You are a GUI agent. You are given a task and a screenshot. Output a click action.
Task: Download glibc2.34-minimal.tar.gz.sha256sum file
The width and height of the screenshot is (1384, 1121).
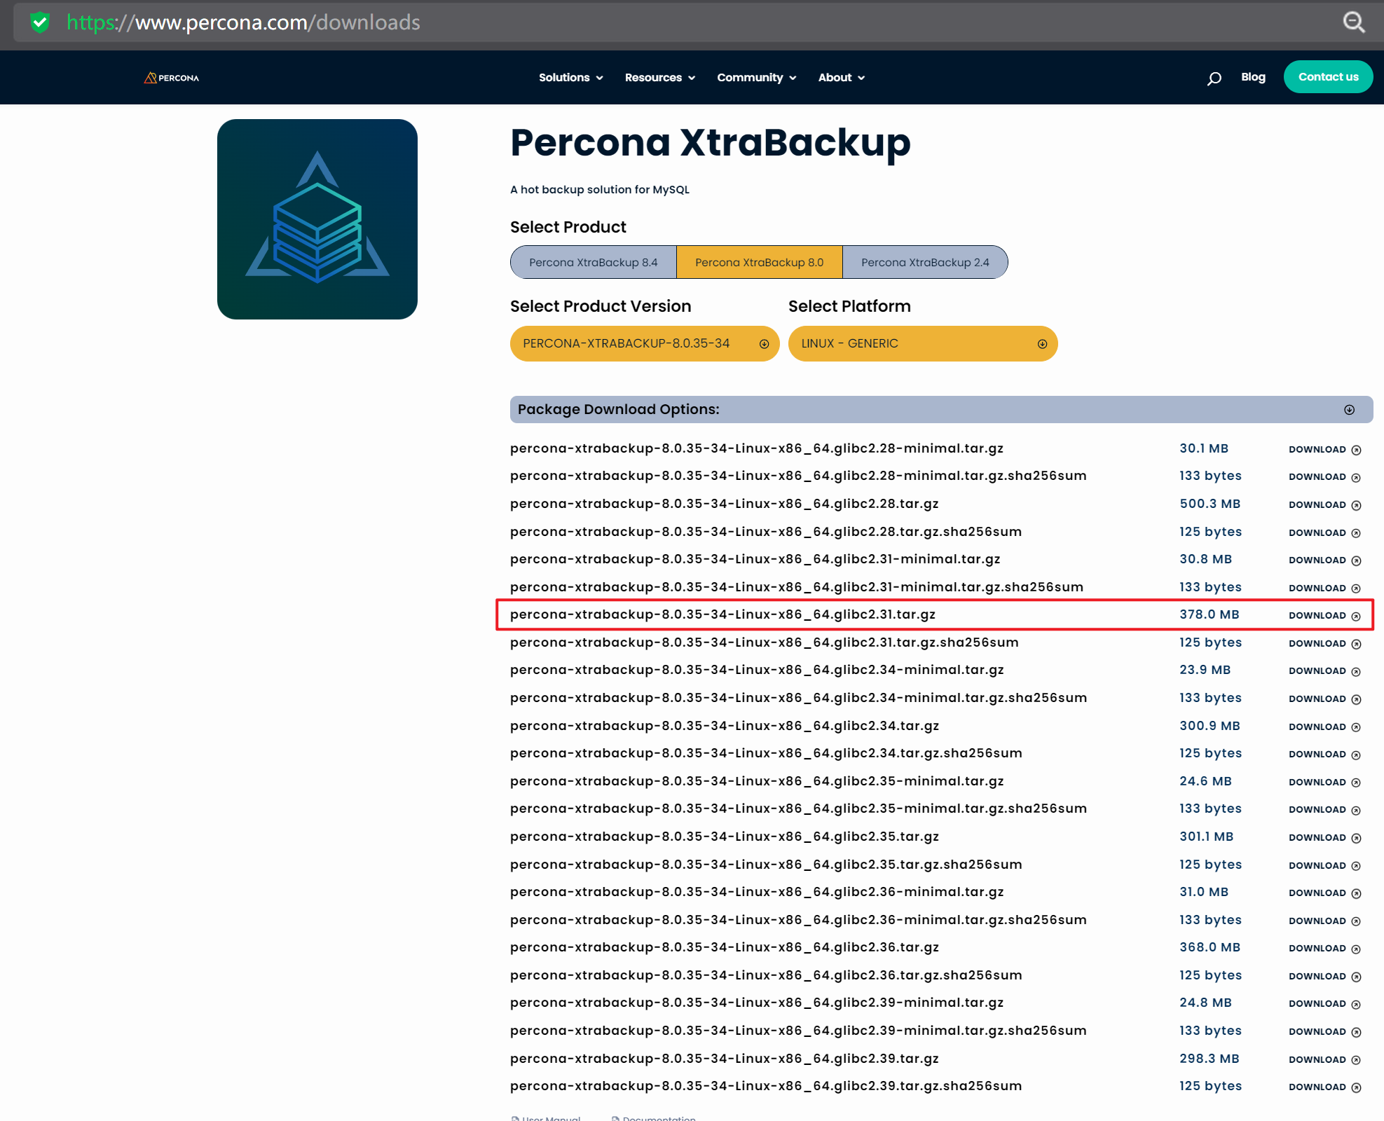[x=1324, y=699]
